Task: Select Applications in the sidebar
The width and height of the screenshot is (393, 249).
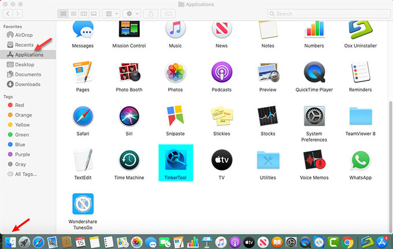Action: pos(28,55)
